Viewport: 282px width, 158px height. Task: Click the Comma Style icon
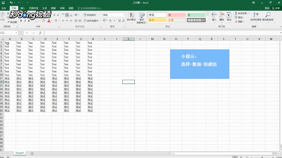click(114, 21)
